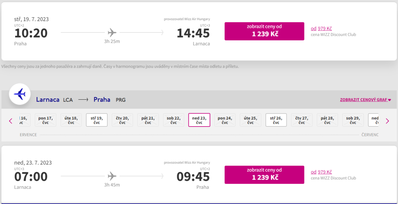398x204 pixels.
Task: Pick the sob 22, čvc date
Action: pos(173,120)
